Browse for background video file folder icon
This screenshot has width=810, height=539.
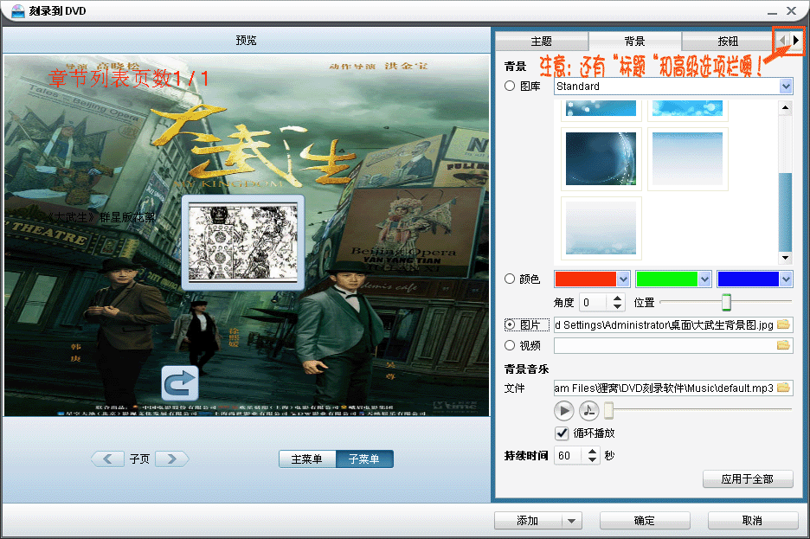coord(783,345)
